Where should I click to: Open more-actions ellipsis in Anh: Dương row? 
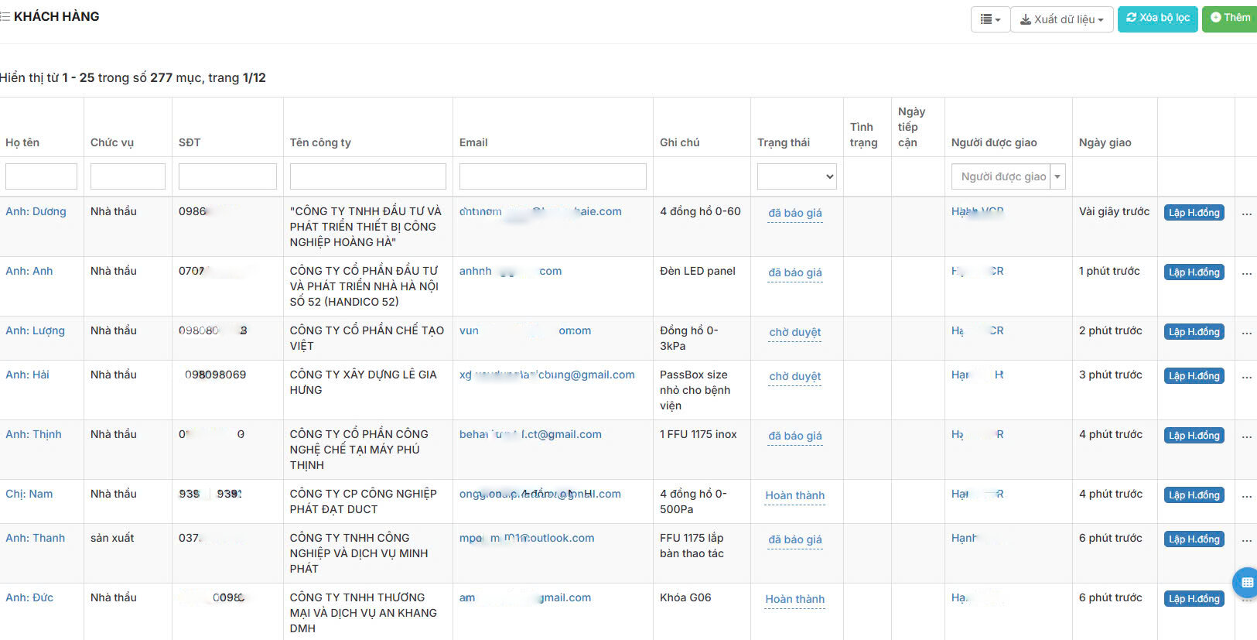point(1247,214)
